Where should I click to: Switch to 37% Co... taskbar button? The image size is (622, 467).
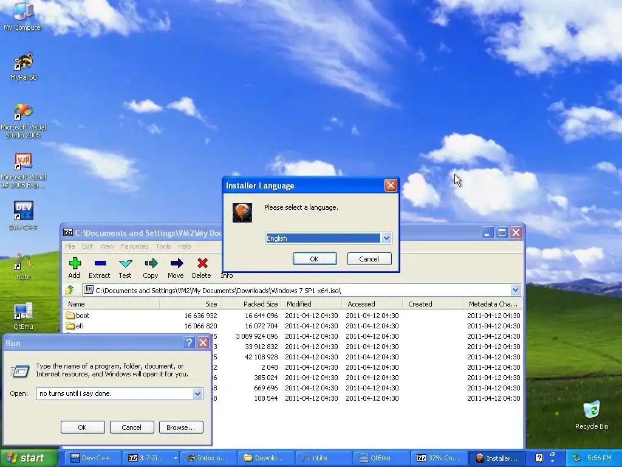(x=439, y=458)
